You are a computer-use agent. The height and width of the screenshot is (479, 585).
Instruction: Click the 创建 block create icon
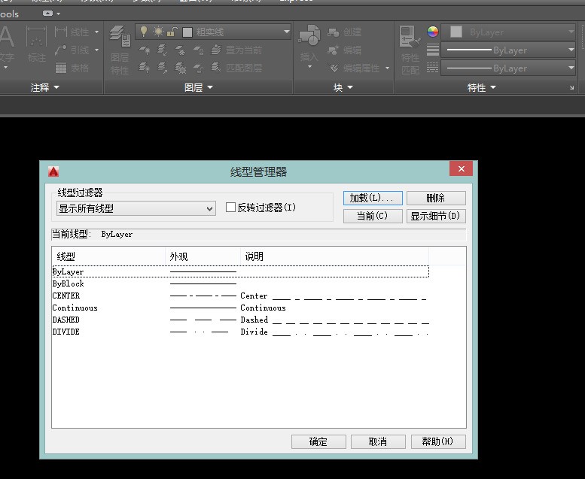coord(334,32)
